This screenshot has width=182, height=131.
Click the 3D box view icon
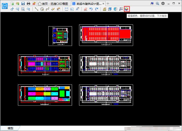pyautogui.click(x=110, y=9)
